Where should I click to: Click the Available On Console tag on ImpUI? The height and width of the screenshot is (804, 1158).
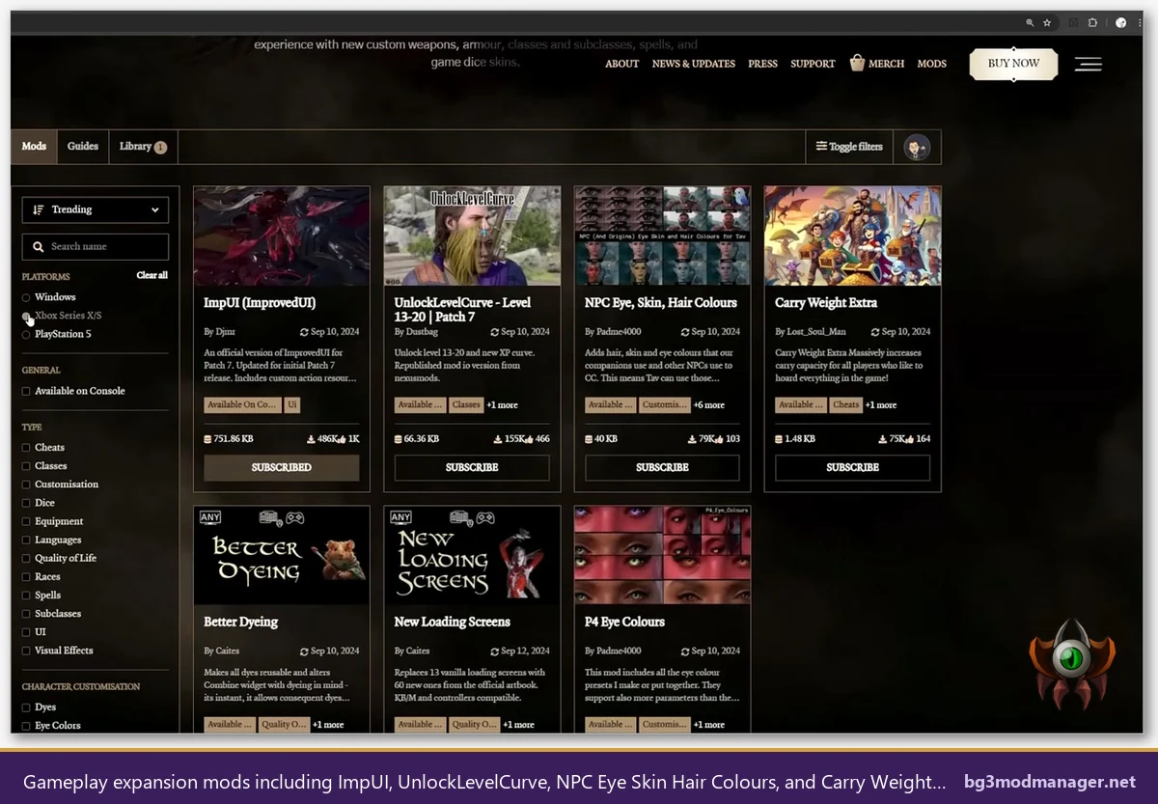coord(242,405)
